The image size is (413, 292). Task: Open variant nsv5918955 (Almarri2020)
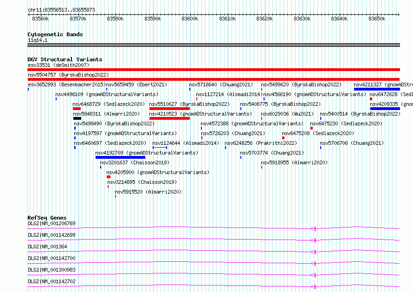(x=294, y=162)
